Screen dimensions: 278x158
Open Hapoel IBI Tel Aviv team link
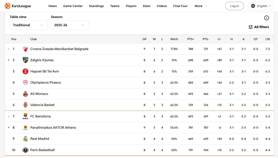pyautogui.click(x=44, y=71)
